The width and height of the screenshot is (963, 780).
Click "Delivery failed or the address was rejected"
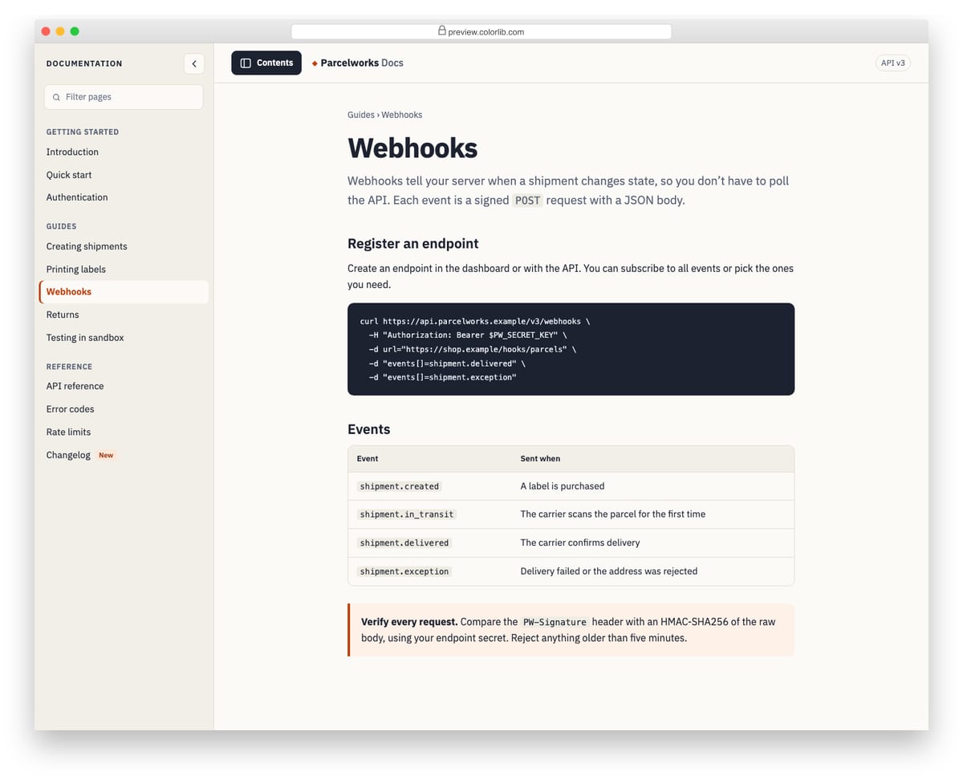pos(609,571)
